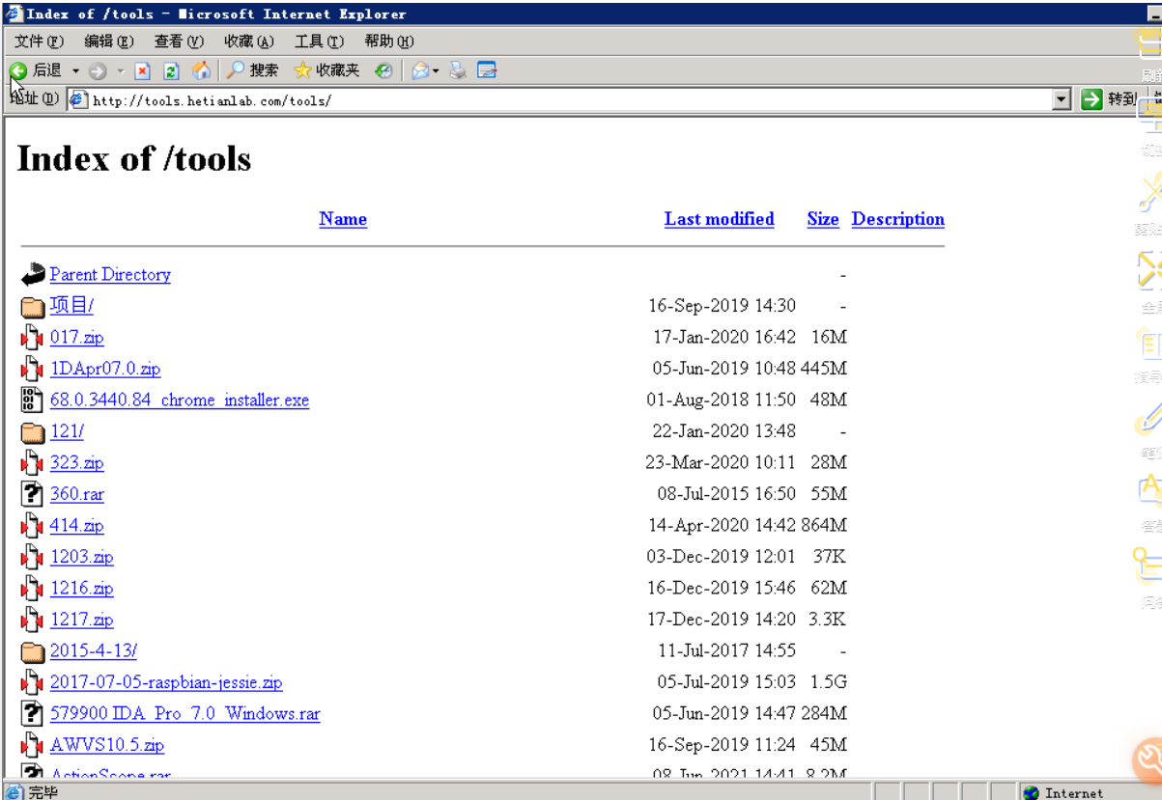
Task: Go to the Home page icon
Action: coord(201,70)
